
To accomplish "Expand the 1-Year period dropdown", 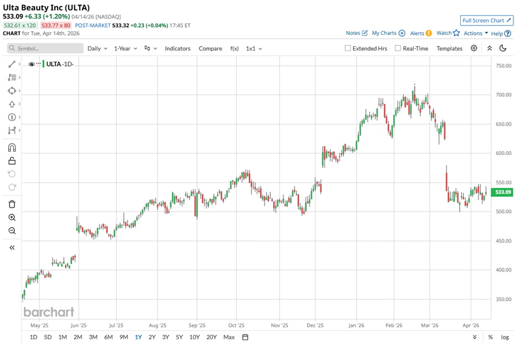I will 126,48.
